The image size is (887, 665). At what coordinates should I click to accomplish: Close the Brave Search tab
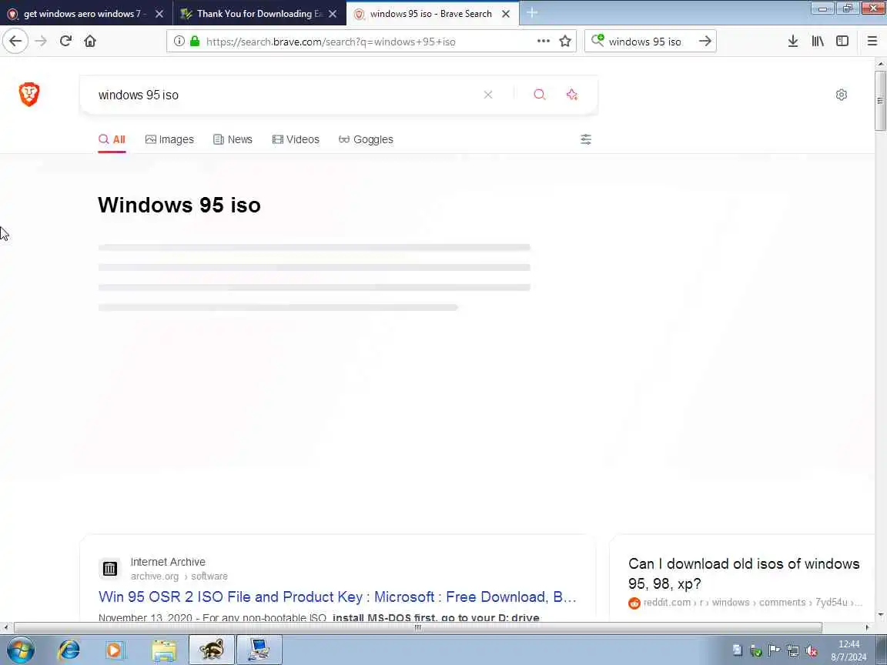tap(506, 14)
